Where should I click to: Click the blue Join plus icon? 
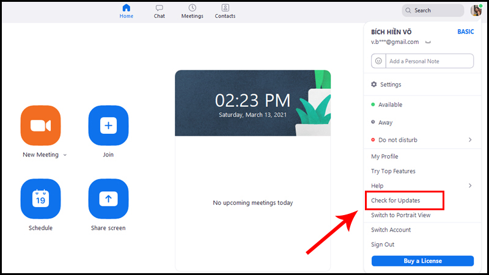108,125
